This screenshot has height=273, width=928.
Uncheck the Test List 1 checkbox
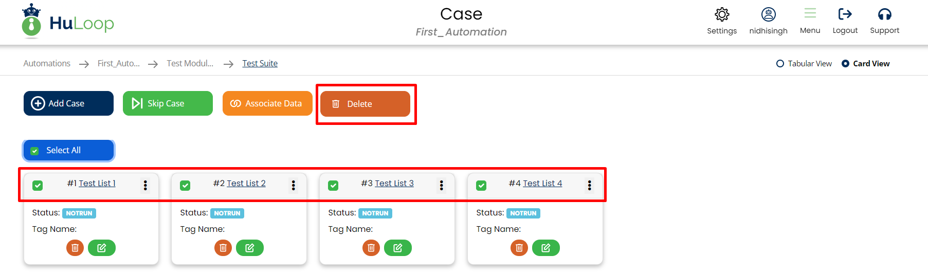coord(38,186)
